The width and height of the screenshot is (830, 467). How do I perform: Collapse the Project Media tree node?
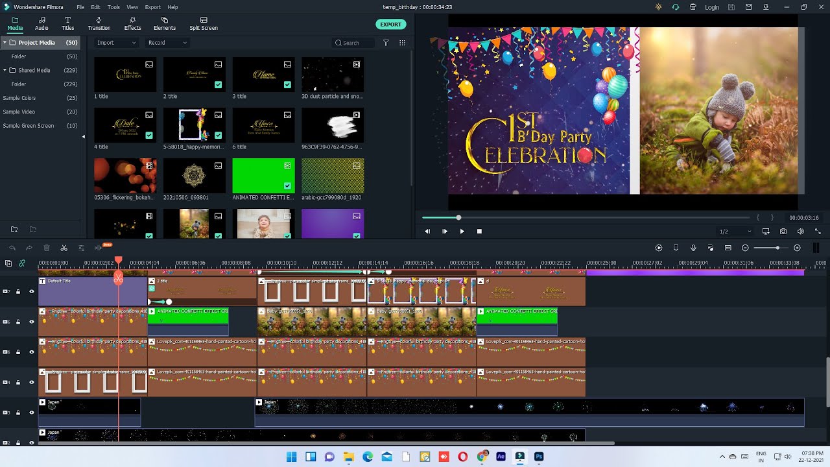[x=5, y=42]
